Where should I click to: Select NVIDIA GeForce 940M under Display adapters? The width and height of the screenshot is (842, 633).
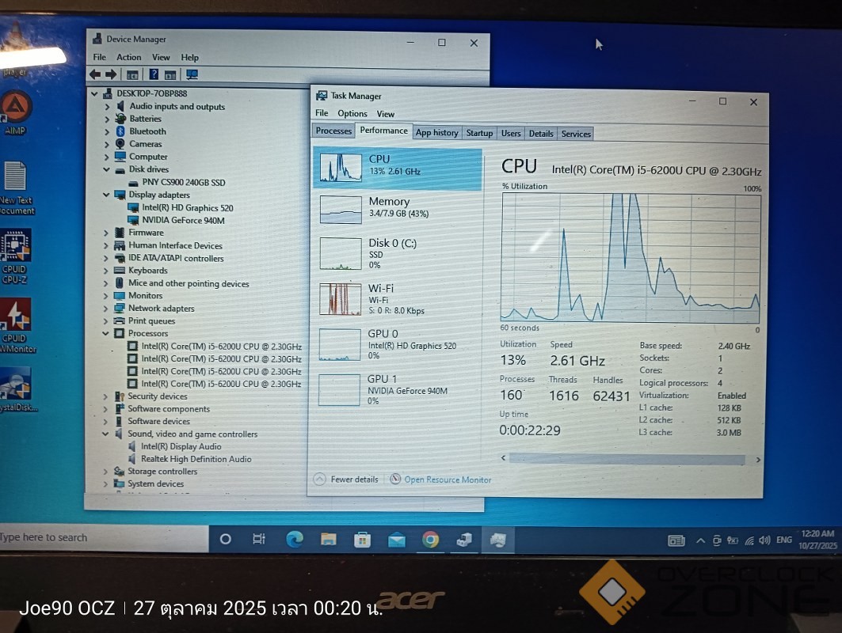point(183,220)
